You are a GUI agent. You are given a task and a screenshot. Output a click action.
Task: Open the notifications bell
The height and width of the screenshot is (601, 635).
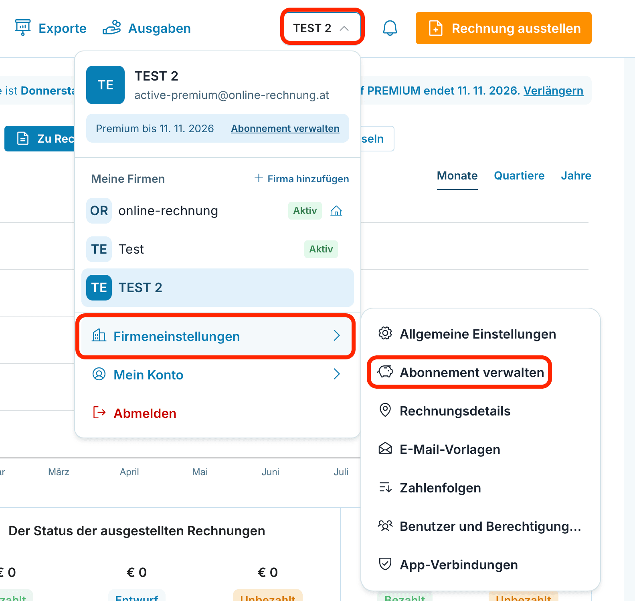pyautogui.click(x=390, y=28)
